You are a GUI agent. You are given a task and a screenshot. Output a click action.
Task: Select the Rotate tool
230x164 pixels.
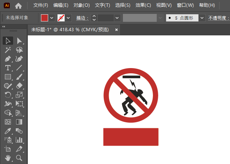pyautogui.click(x=8, y=95)
